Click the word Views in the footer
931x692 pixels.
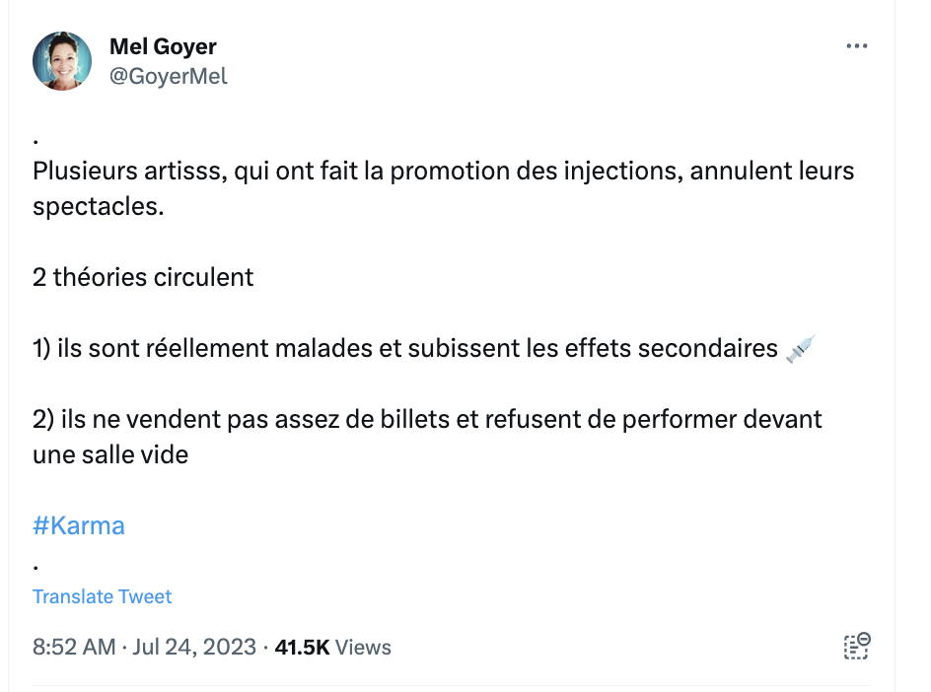coord(363,647)
